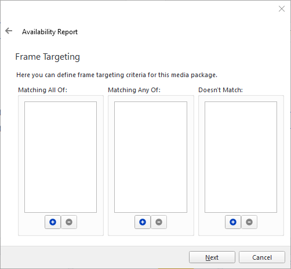Add a criterion to Doesn't Match

pyautogui.click(x=233, y=222)
